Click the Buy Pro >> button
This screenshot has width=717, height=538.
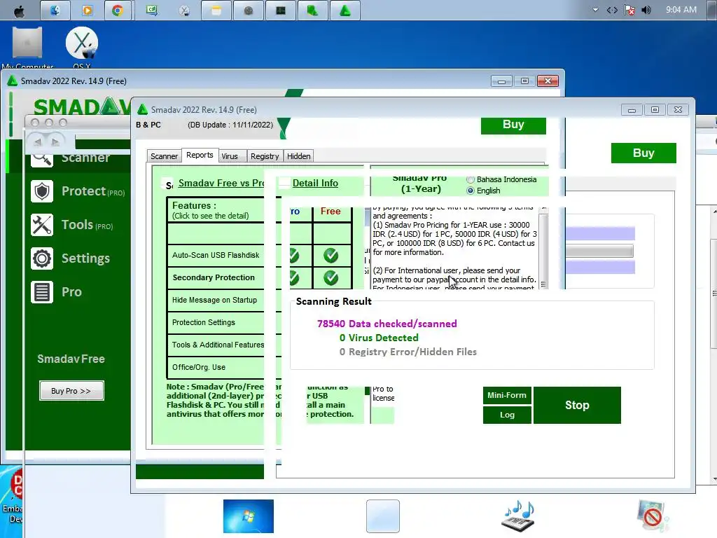(x=71, y=391)
